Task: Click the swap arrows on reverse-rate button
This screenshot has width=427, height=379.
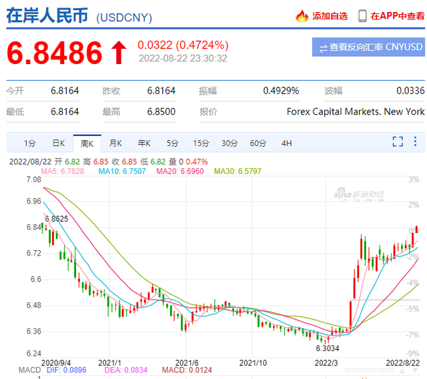Action: point(323,47)
